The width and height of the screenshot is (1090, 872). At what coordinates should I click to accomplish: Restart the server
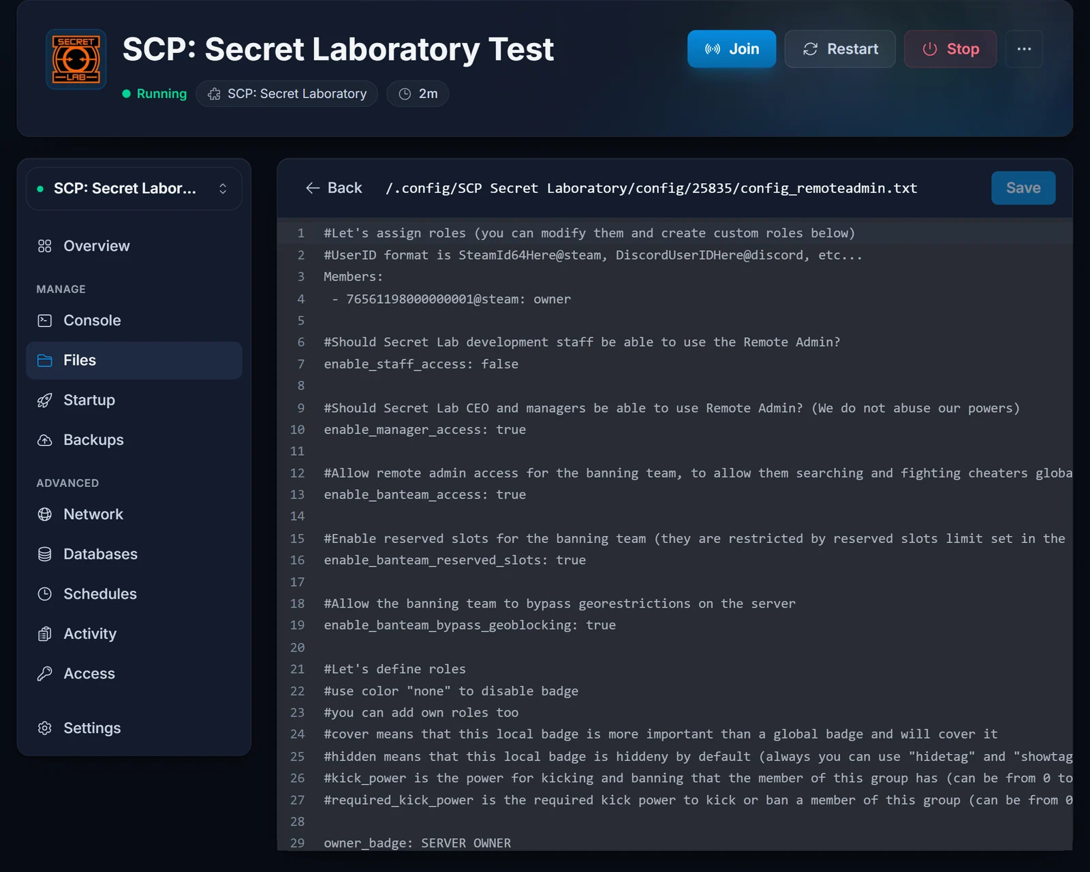[840, 49]
